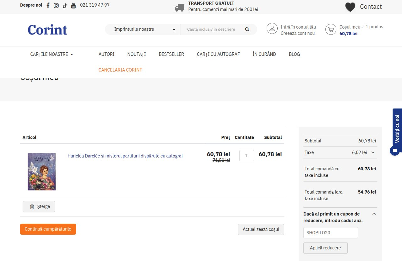Click Continuă cumpărăturile button
The width and height of the screenshot is (402, 261).
pos(48,229)
